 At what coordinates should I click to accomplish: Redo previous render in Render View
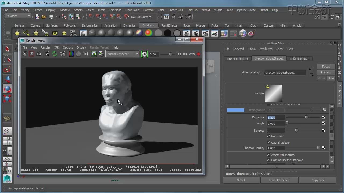click(24, 54)
